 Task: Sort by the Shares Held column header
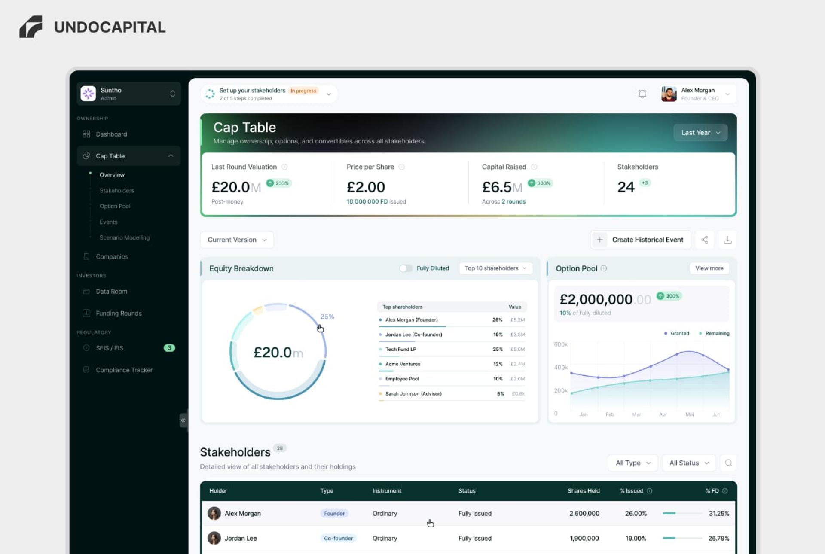583,490
